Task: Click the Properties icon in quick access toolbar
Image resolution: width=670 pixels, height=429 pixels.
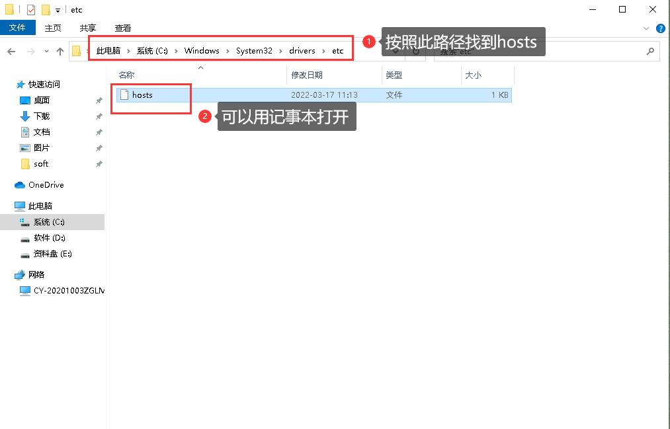Action: point(30,9)
